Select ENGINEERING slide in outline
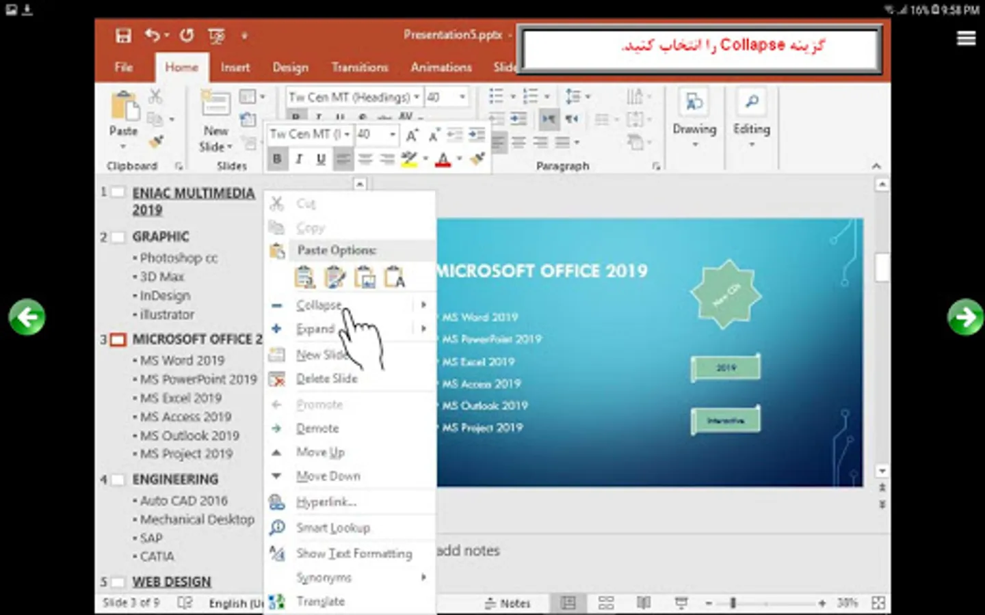Image resolution: width=985 pixels, height=615 pixels. pyautogui.click(x=175, y=479)
